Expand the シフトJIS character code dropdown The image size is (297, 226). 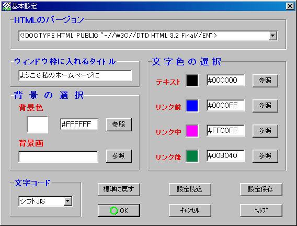68,201
